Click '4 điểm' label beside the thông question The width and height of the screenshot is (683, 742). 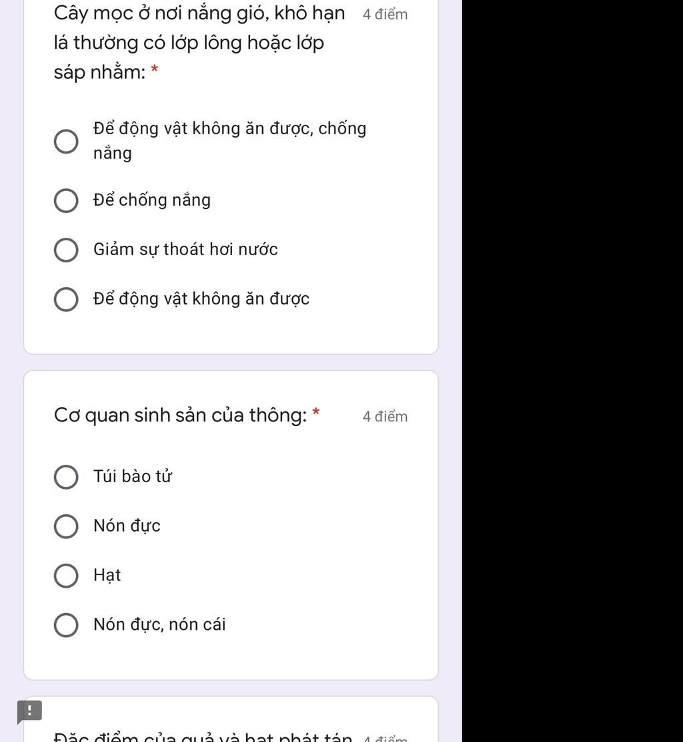[385, 417]
